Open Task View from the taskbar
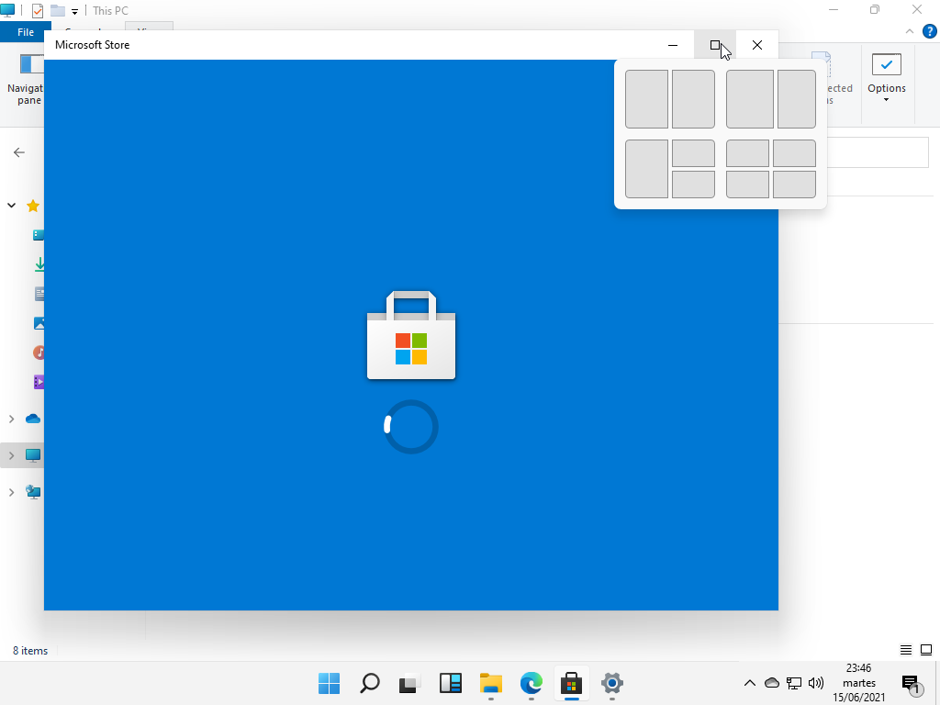Screen dimensions: 940x705 click(409, 683)
